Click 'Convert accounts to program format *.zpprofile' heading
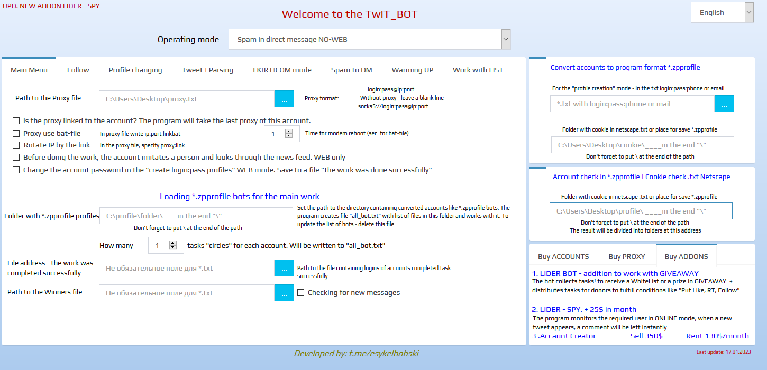767x370 pixels. click(625, 67)
